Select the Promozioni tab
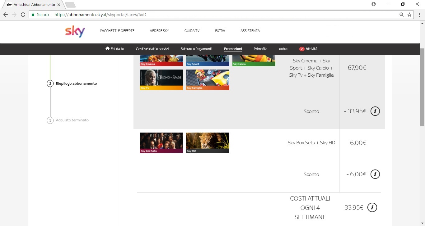 233,49
